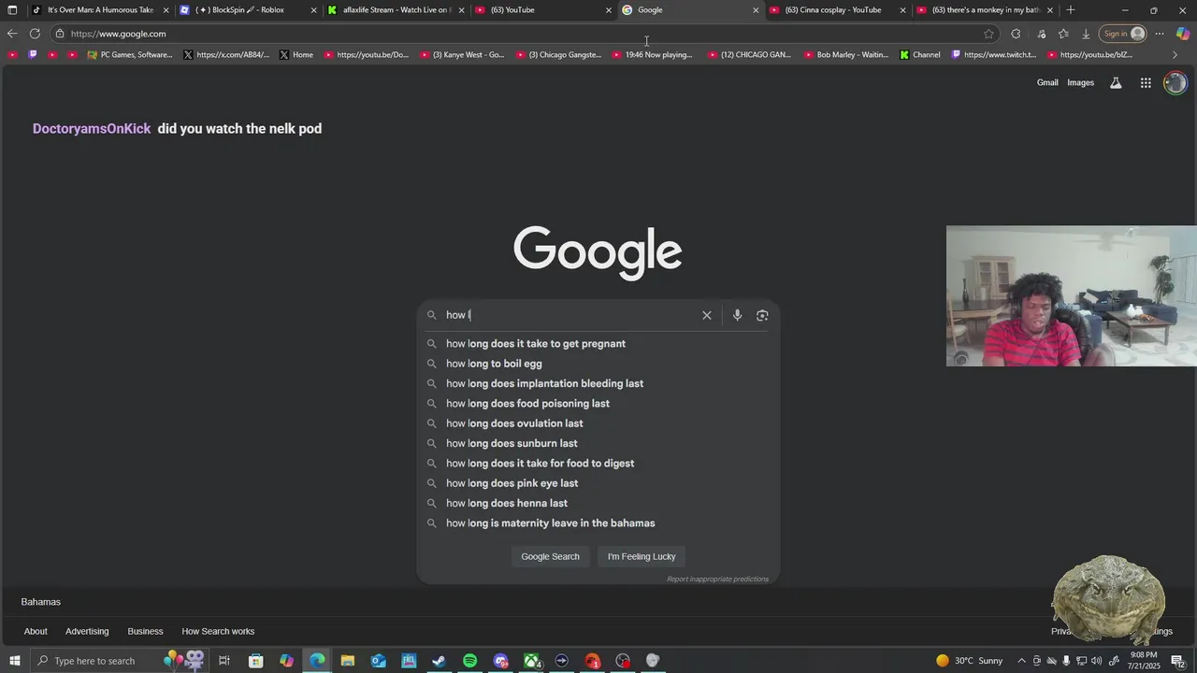Click the Google Search button

click(550, 556)
